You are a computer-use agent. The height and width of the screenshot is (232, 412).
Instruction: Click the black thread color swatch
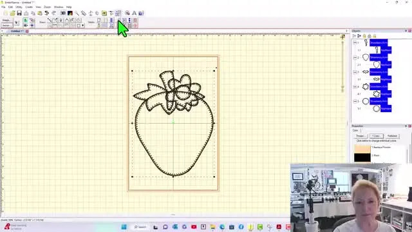coord(362,157)
